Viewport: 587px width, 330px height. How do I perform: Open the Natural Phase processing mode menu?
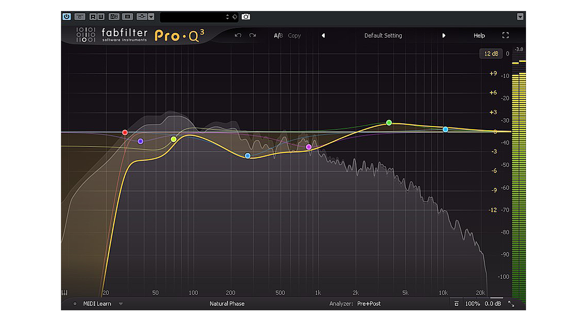click(x=227, y=303)
